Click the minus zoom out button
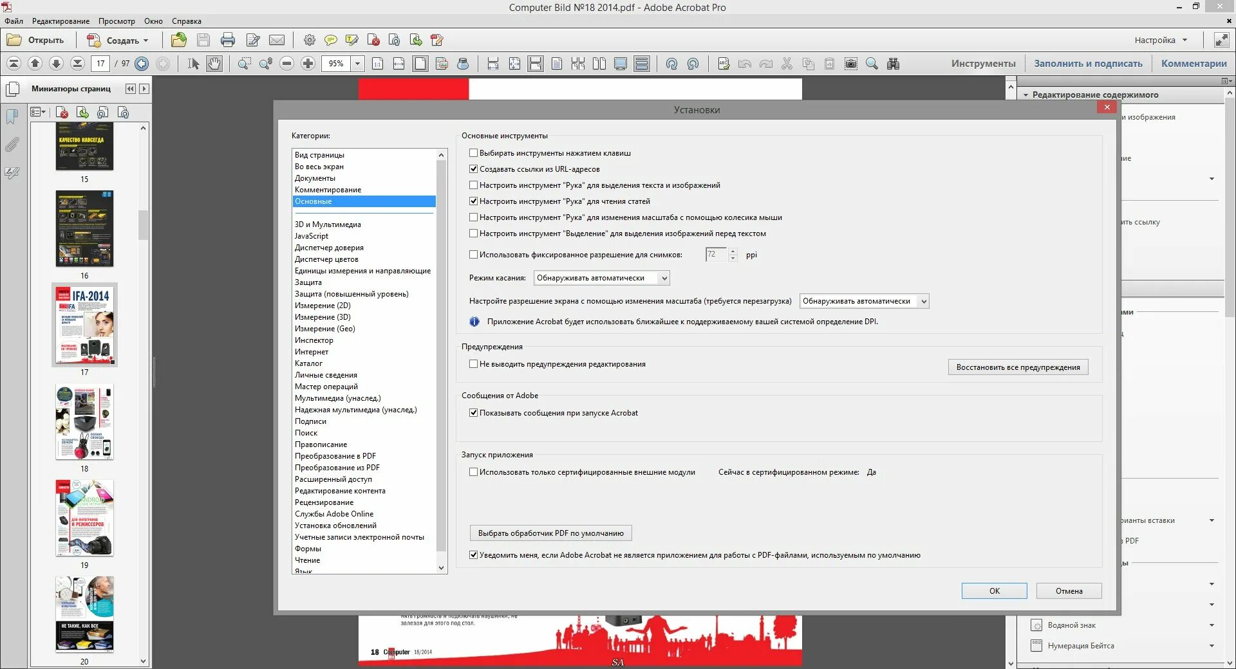Viewport: 1236px width, 669px height. 287,64
